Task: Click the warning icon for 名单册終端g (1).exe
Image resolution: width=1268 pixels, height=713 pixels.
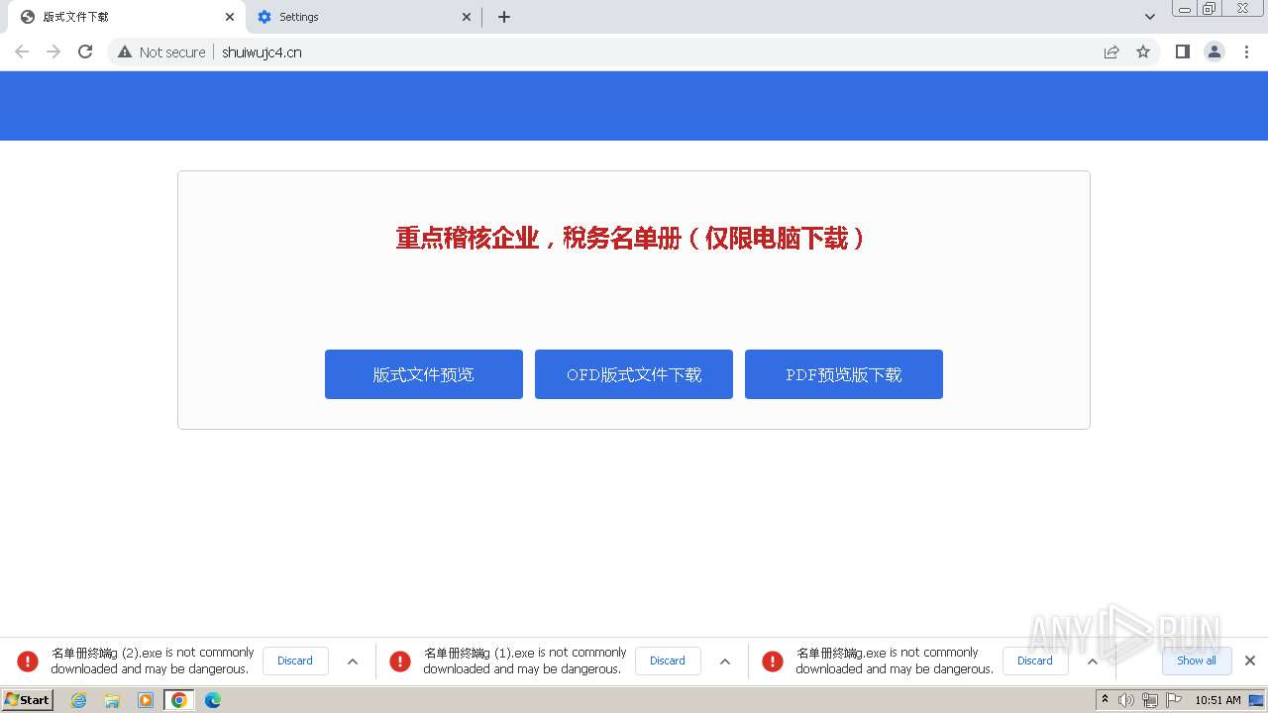Action: 400,661
